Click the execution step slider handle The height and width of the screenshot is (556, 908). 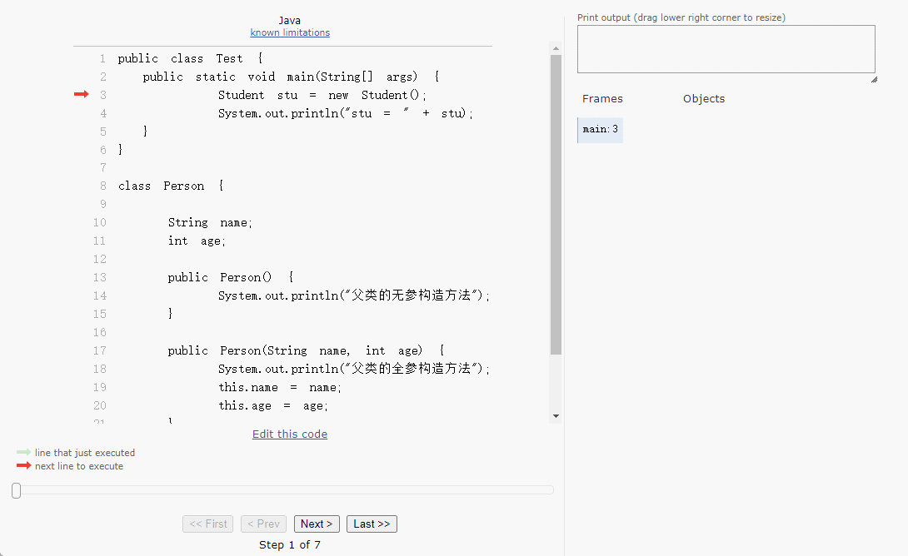coord(16,491)
